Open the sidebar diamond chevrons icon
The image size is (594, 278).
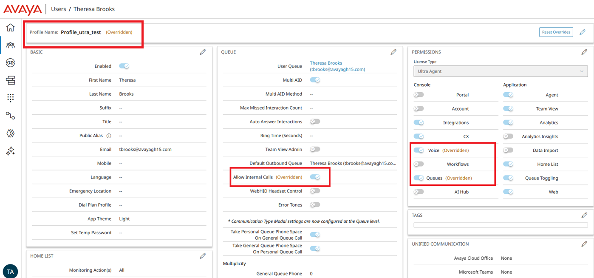[10, 133]
